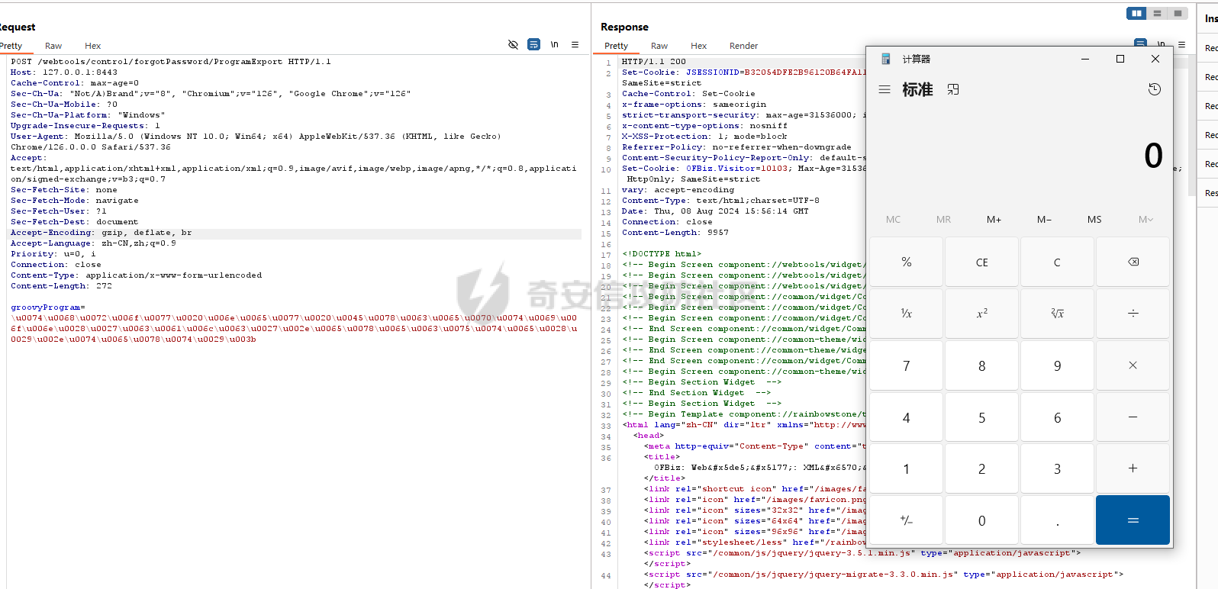Open the calculator navigation hamburger menu
The image size is (1218, 589).
pyautogui.click(x=884, y=89)
